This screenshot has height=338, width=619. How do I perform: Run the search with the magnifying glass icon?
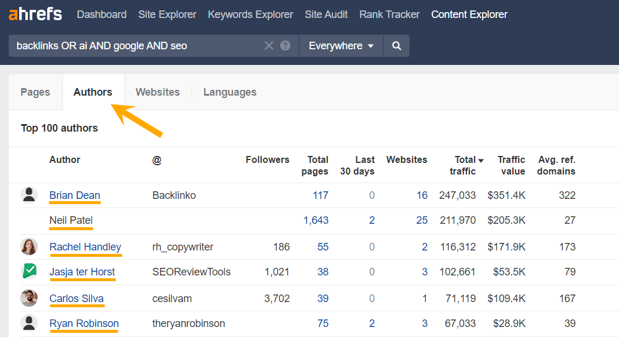point(396,45)
